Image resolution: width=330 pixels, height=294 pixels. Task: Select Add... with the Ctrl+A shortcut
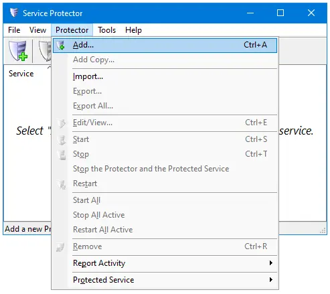[165, 46]
